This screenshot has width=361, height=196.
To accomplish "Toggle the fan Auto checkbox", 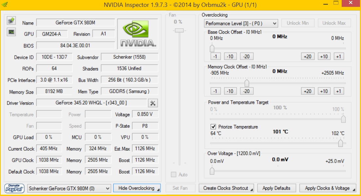I will coord(173,175).
